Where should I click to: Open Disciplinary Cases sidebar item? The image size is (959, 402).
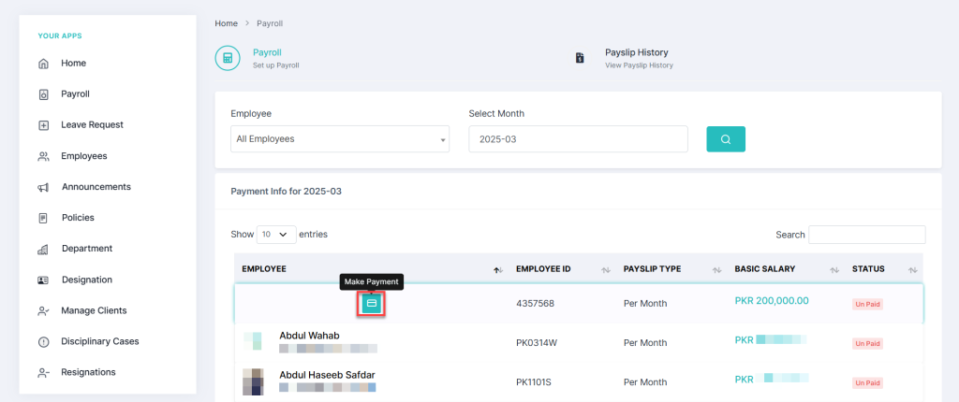(x=100, y=341)
